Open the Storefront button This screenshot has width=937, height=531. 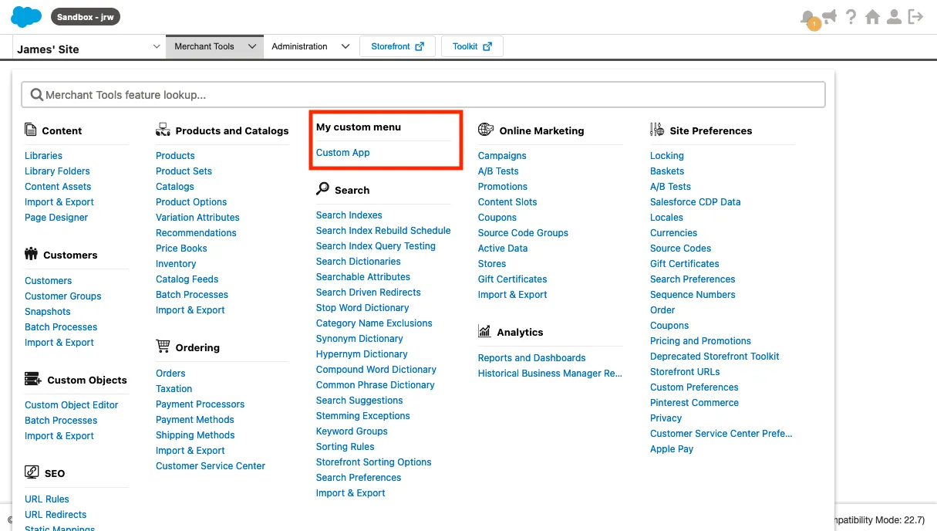click(397, 46)
